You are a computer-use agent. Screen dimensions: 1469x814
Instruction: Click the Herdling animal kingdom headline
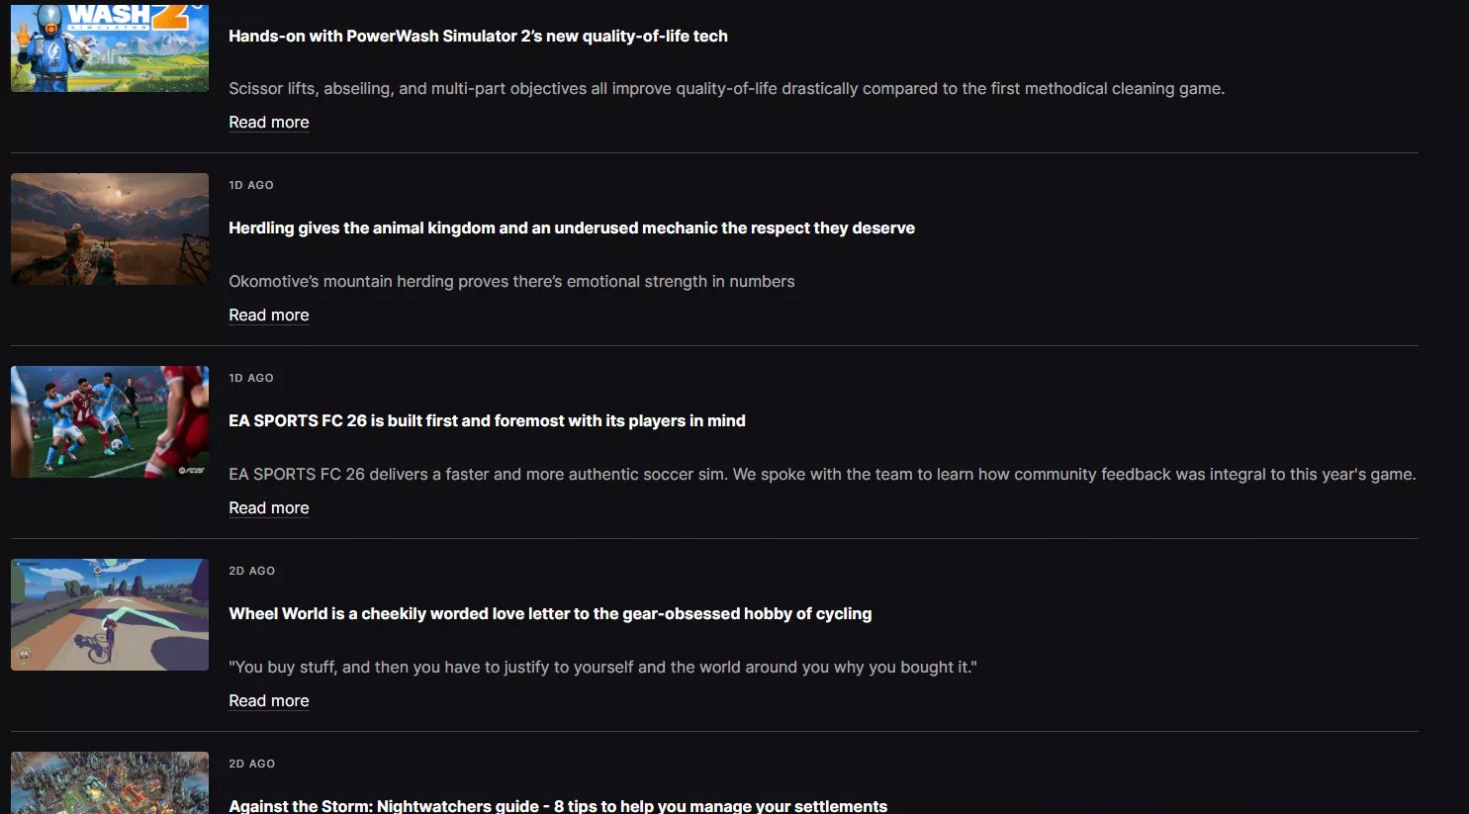571,227
